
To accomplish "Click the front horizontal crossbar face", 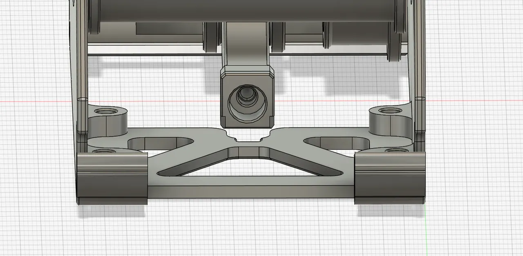I will point(249,192).
